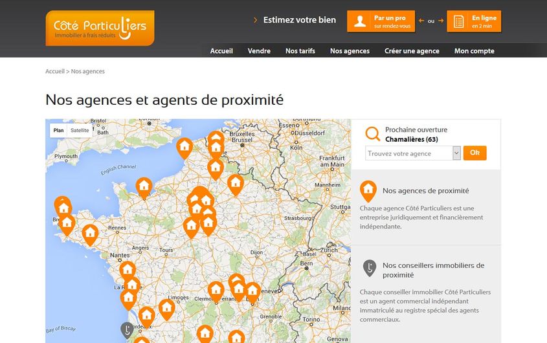This screenshot has width=547, height=343.
Task: Click agency marker just above Bordeaux label
Action: click(x=146, y=317)
